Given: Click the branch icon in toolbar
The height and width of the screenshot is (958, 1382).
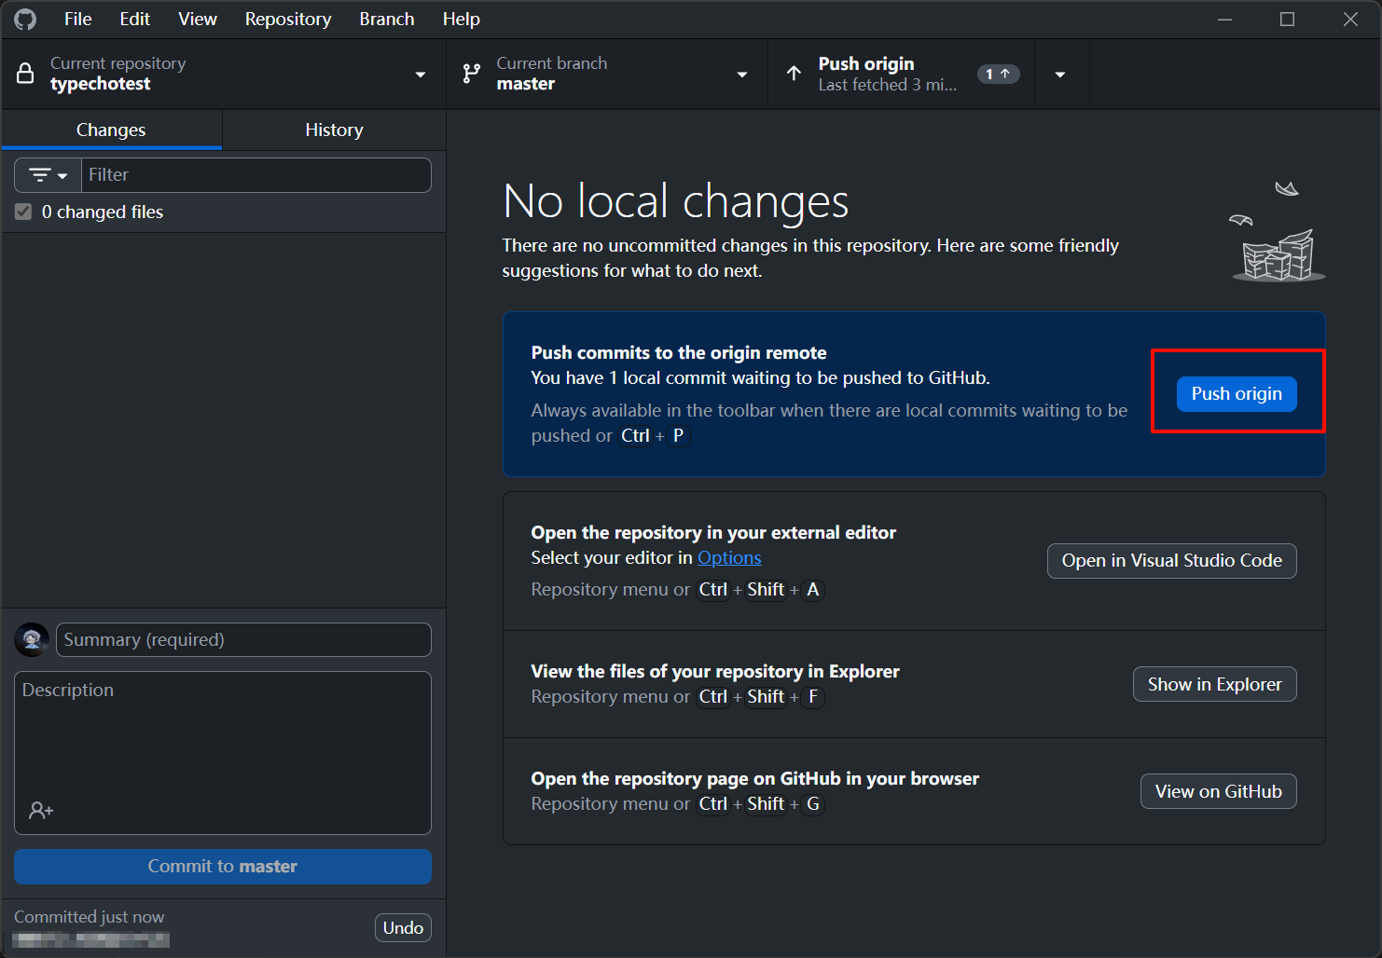Looking at the screenshot, I should [472, 74].
